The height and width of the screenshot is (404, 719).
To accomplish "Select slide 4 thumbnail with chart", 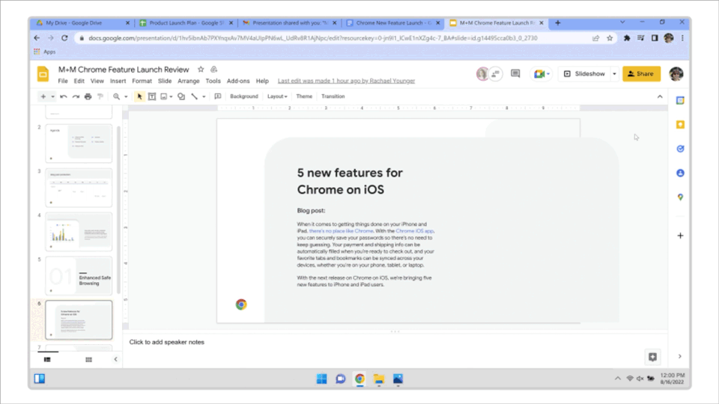I will tap(79, 231).
